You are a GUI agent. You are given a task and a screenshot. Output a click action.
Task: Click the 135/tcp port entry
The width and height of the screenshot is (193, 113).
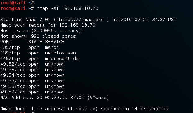10,48
